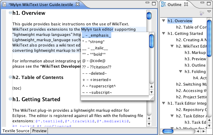Click the Outline vertical scroll down arrow
Screen dimensions: 213x135
pos(209,125)
